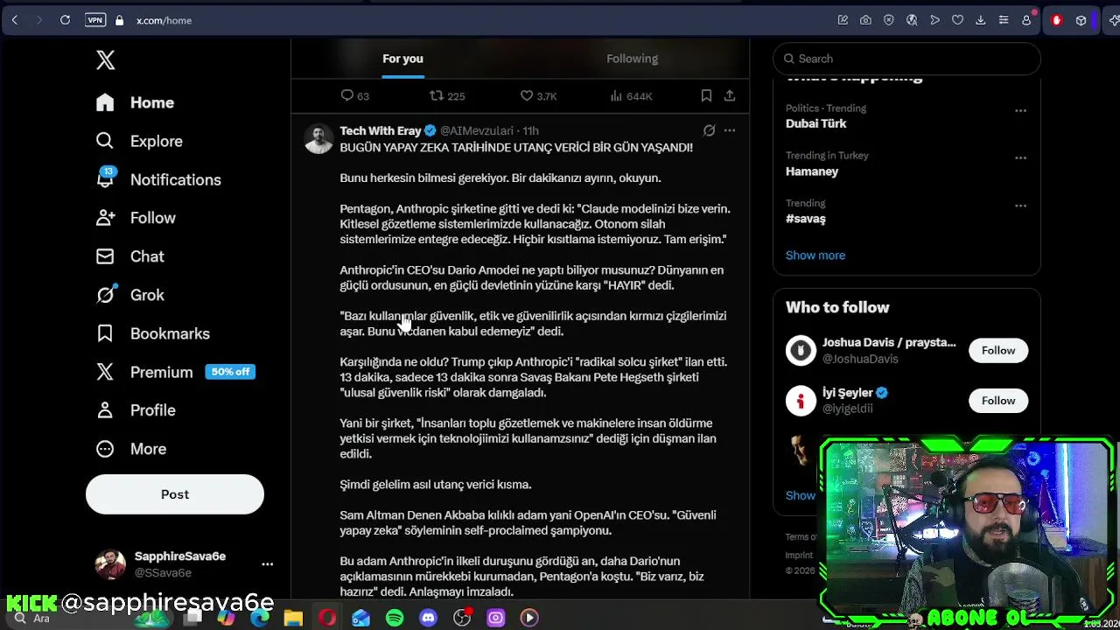Open Opera browser taskbar icon
Screen dimensions: 1120x630
point(327,618)
